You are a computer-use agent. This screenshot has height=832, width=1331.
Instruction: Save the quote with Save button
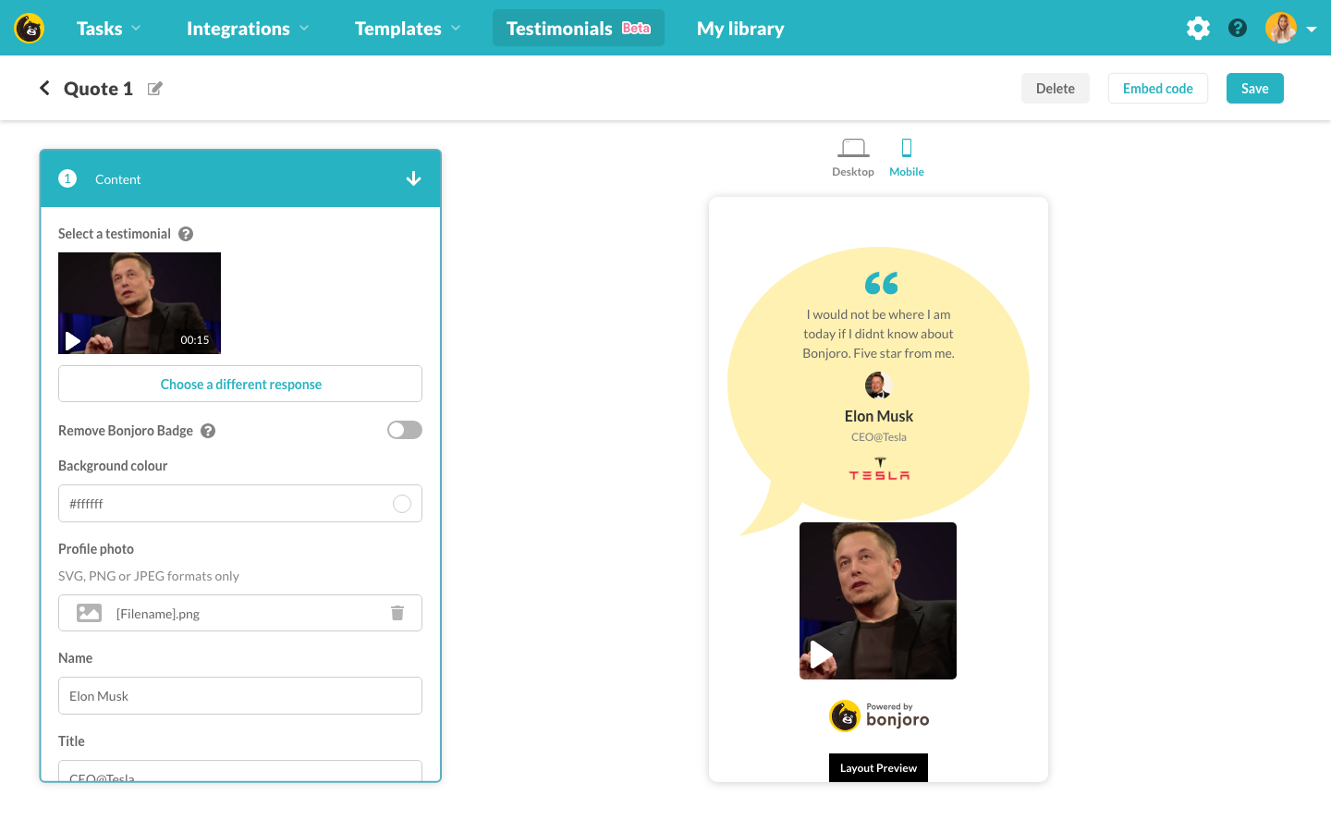tap(1255, 89)
